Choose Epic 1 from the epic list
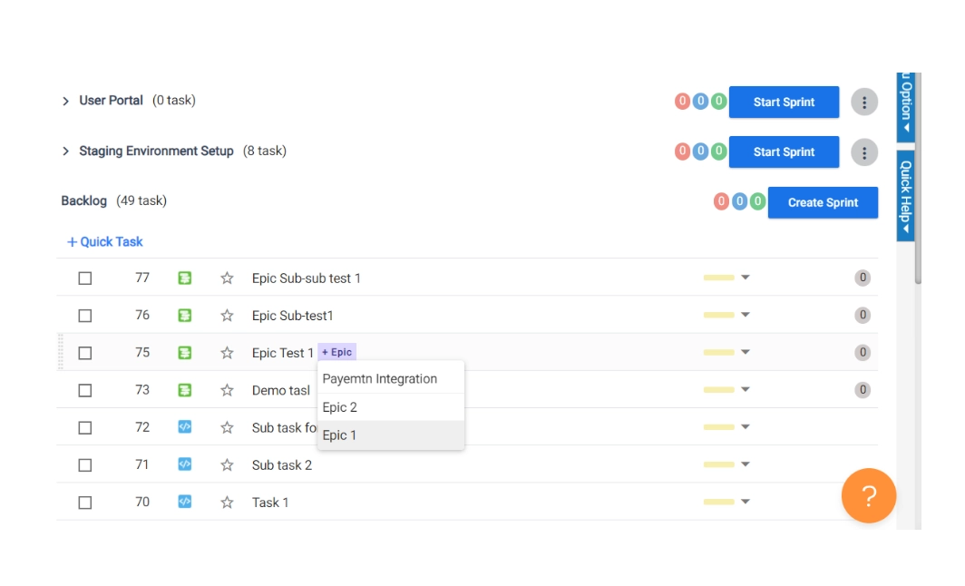 340,435
